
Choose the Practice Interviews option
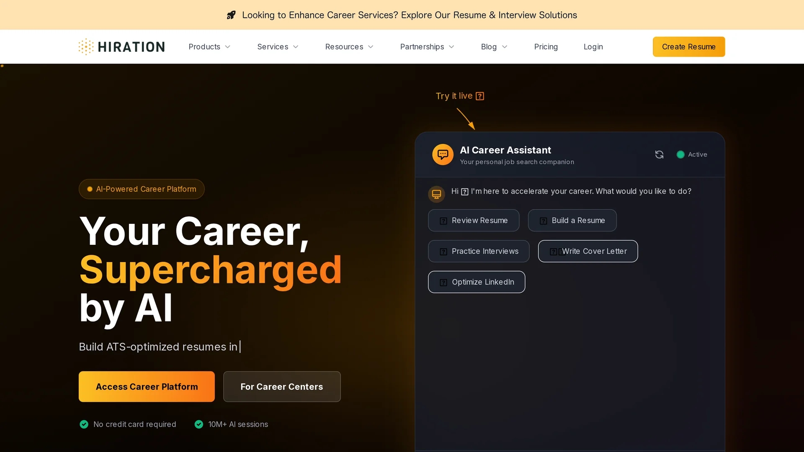(x=479, y=251)
